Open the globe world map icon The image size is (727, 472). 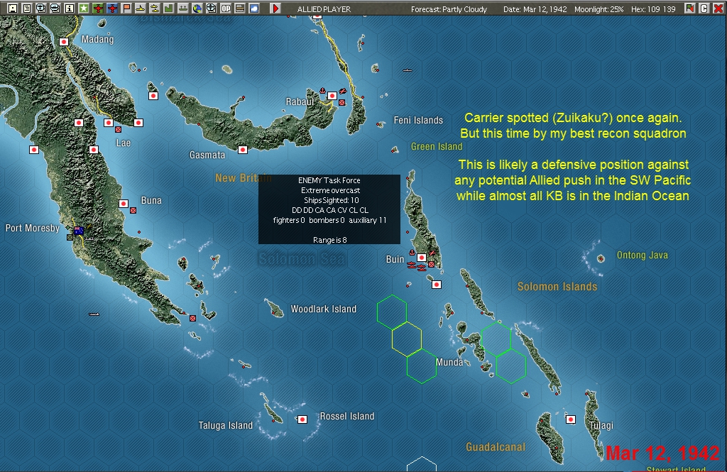[x=197, y=9]
